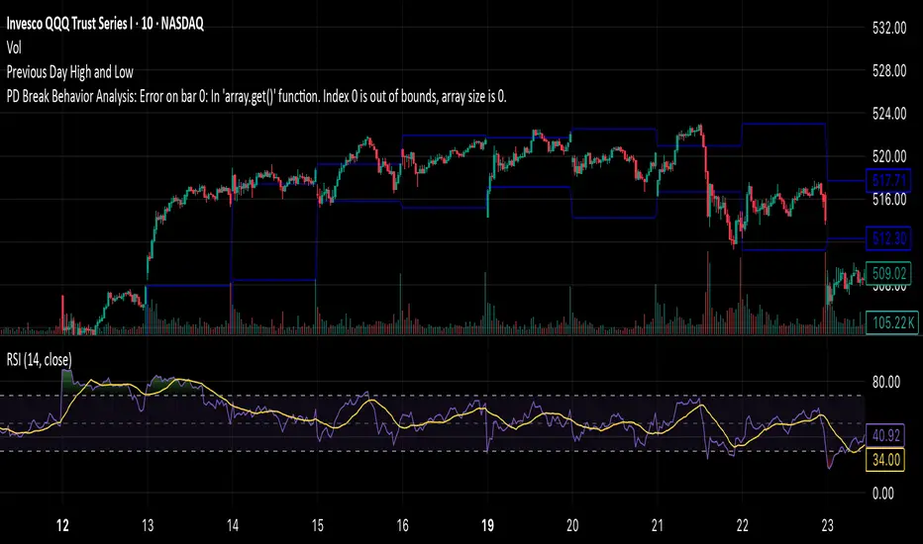Click date 23 on the time axis

point(827,525)
